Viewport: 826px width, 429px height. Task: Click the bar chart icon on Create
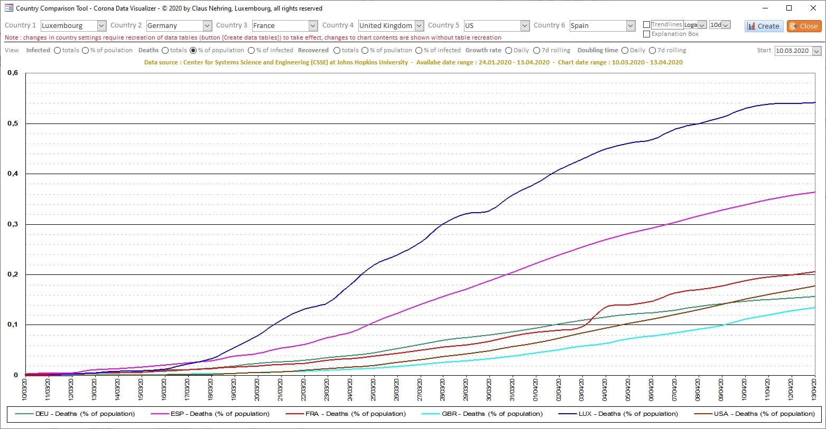pos(751,26)
